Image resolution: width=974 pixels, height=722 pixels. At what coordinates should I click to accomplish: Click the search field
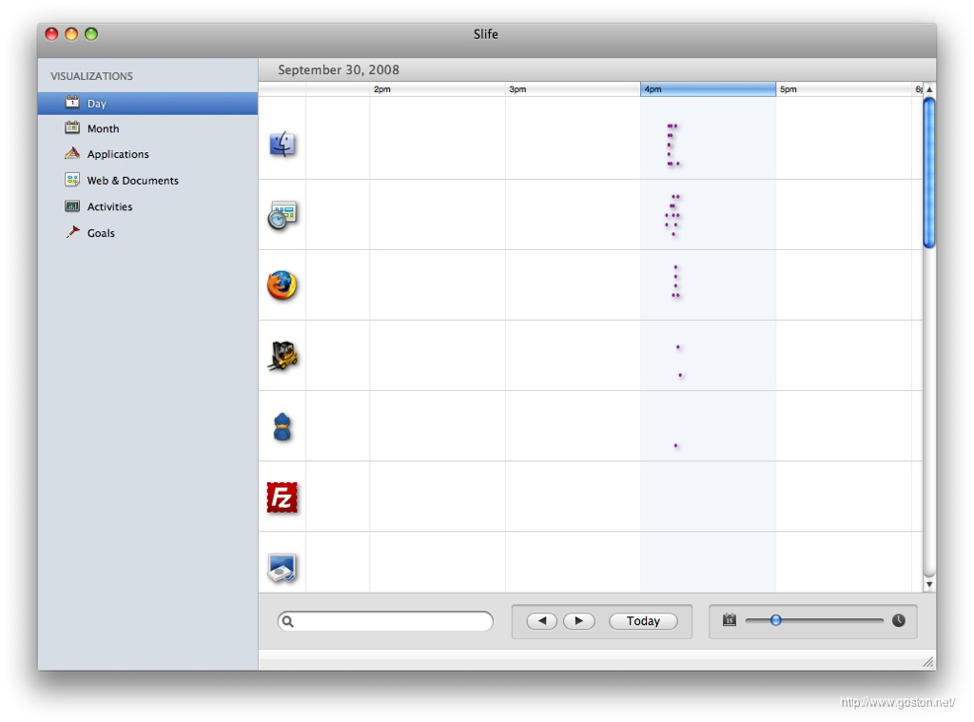pyautogui.click(x=385, y=621)
